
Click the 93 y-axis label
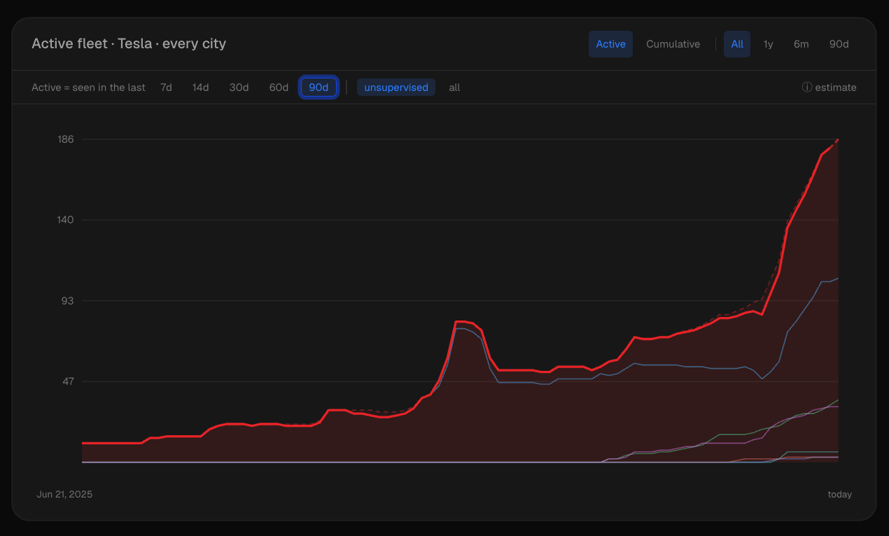click(x=68, y=301)
